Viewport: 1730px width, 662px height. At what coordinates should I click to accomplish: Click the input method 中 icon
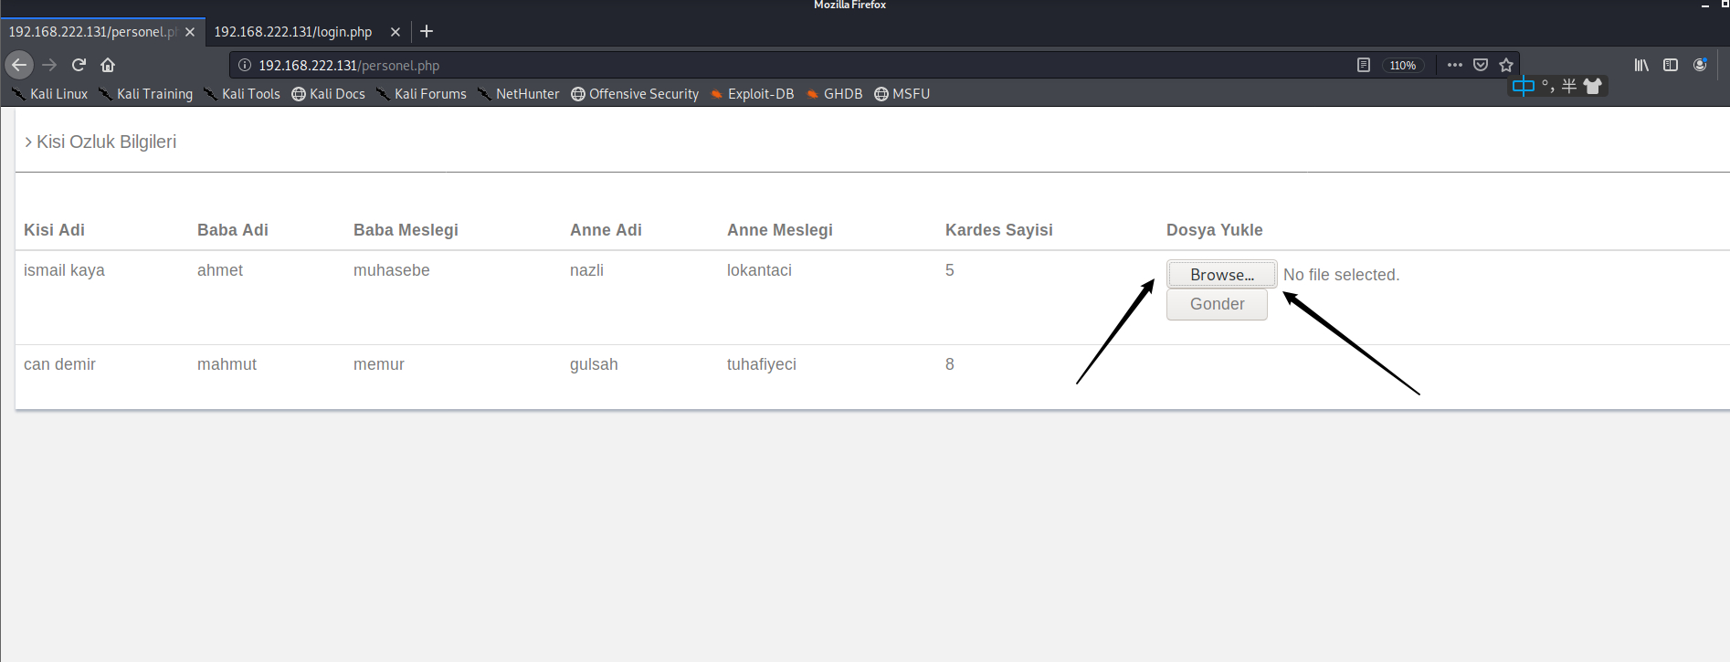click(x=1523, y=86)
